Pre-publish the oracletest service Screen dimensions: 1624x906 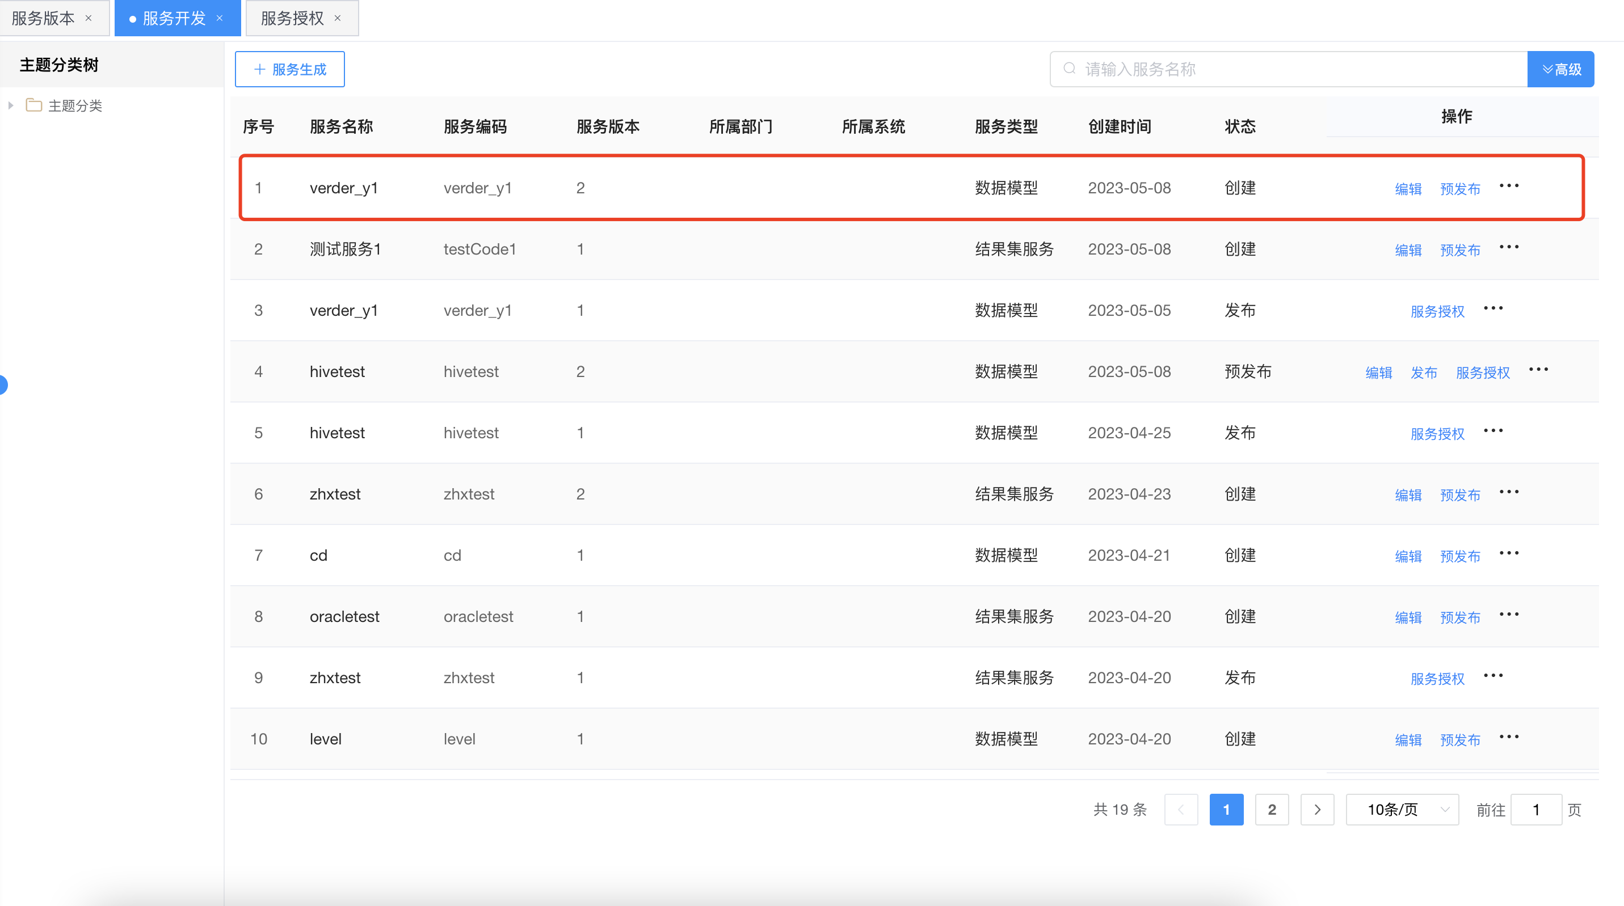1460,617
